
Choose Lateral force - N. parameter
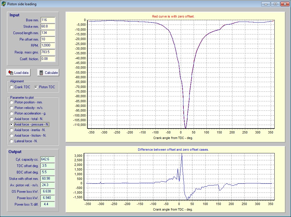pyautogui.click(x=12, y=141)
